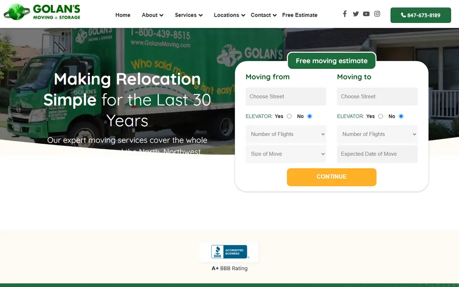Click the A+ BBB Rating text
Screen dimensions: 459x287
coord(229,268)
